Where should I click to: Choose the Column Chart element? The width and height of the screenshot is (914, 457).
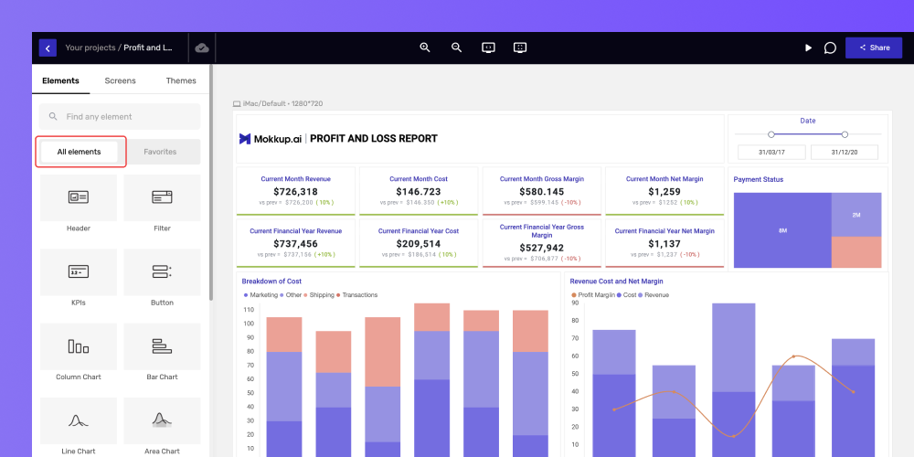click(78, 353)
